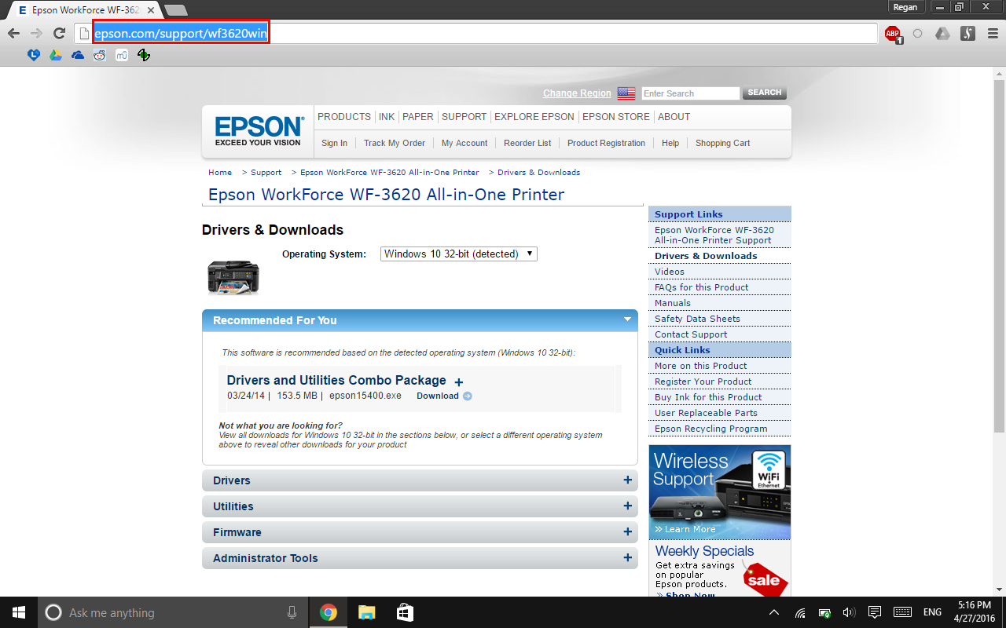Click the Home breadcrumb link
Screen dimensions: 1006x628
(x=220, y=172)
